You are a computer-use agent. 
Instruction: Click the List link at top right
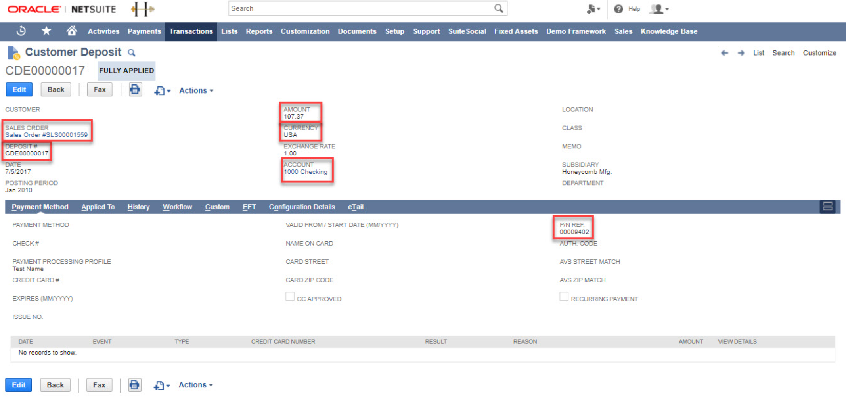(x=758, y=53)
